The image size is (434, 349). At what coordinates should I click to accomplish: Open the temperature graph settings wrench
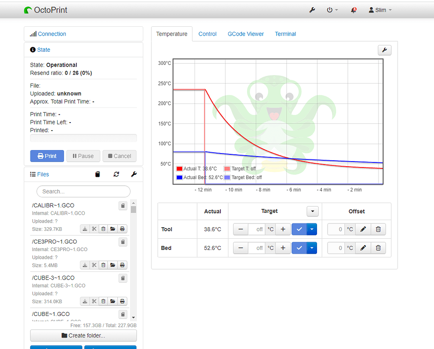point(384,50)
